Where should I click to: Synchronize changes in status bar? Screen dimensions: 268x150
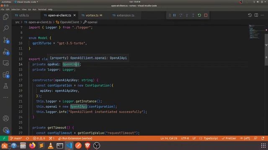pyautogui.click(x=27, y=138)
